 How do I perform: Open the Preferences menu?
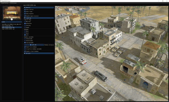point(13,3)
